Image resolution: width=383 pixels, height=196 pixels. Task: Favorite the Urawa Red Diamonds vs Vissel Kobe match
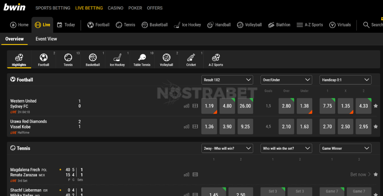point(376,126)
